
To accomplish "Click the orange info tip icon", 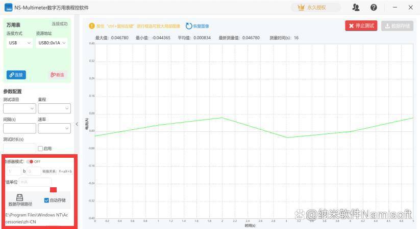I will coord(92,26).
